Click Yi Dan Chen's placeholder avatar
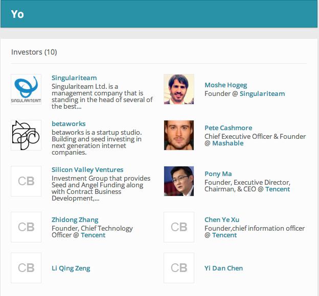319x296 pixels. click(x=179, y=268)
